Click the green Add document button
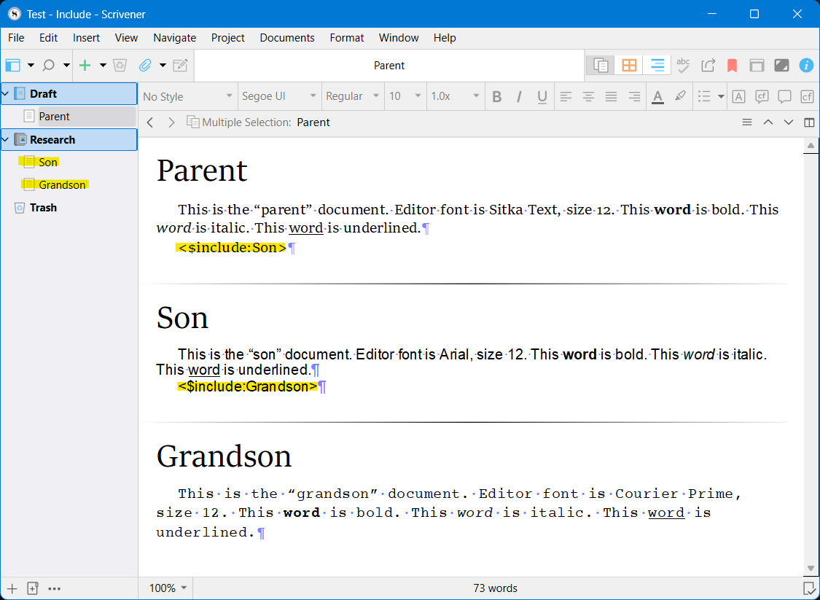The height and width of the screenshot is (600, 820). coord(85,66)
